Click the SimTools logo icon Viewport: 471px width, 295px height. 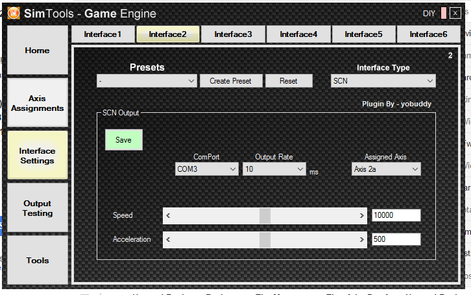[x=14, y=13]
